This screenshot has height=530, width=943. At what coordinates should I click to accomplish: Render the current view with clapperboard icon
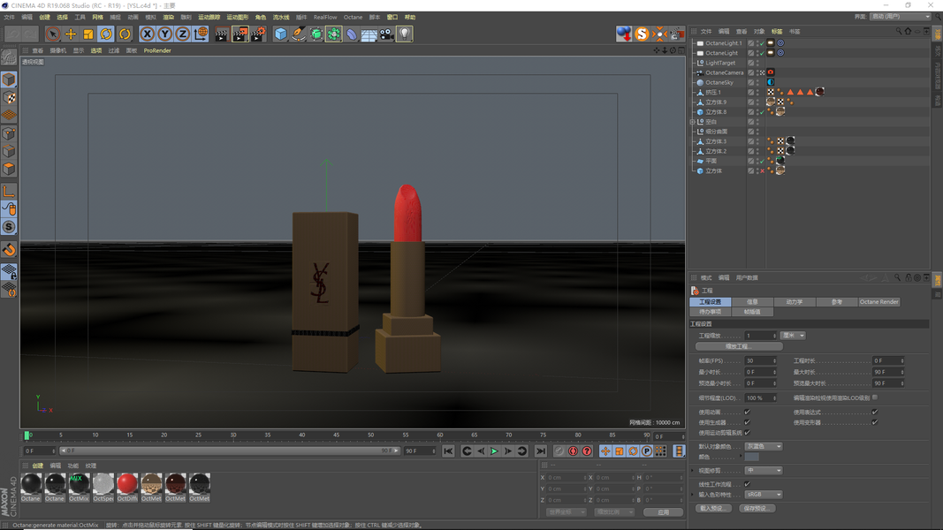(x=221, y=34)
